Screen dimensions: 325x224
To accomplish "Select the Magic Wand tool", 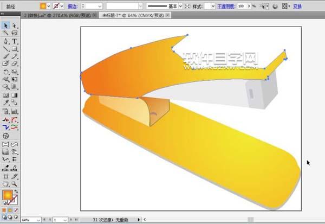I will click(5, 33).
